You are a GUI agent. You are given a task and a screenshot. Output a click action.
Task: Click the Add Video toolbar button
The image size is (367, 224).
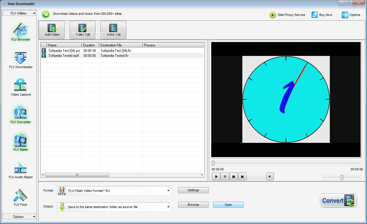pos(52,30)
